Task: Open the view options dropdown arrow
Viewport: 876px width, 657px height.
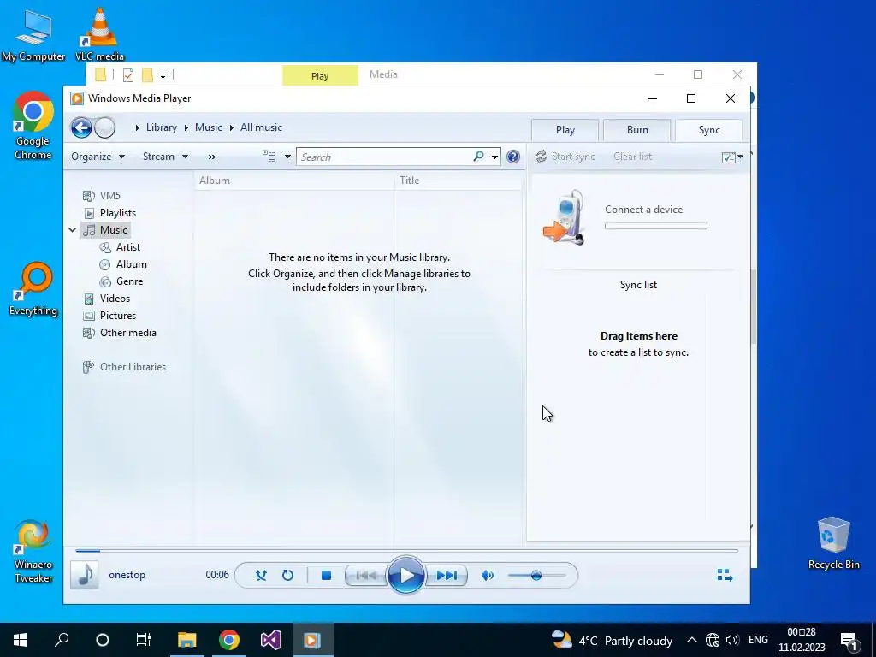Action: 287,157
